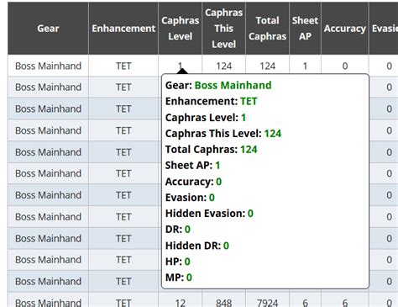Click tooltip line 'Hidden DR: 0'
This screenshot has width=398, height=307.
point(197,246)
